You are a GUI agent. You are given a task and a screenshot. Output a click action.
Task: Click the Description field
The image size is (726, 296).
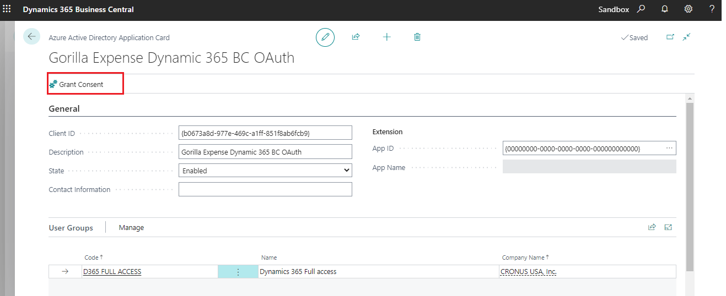click(x=265, y=152)
